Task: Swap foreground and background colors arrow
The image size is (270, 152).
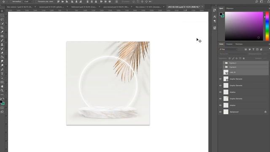Action: click(x=4, y=98)
